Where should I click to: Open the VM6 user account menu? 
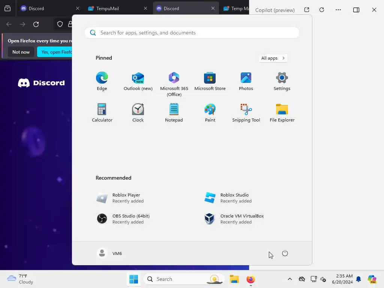tap(109, 253)
